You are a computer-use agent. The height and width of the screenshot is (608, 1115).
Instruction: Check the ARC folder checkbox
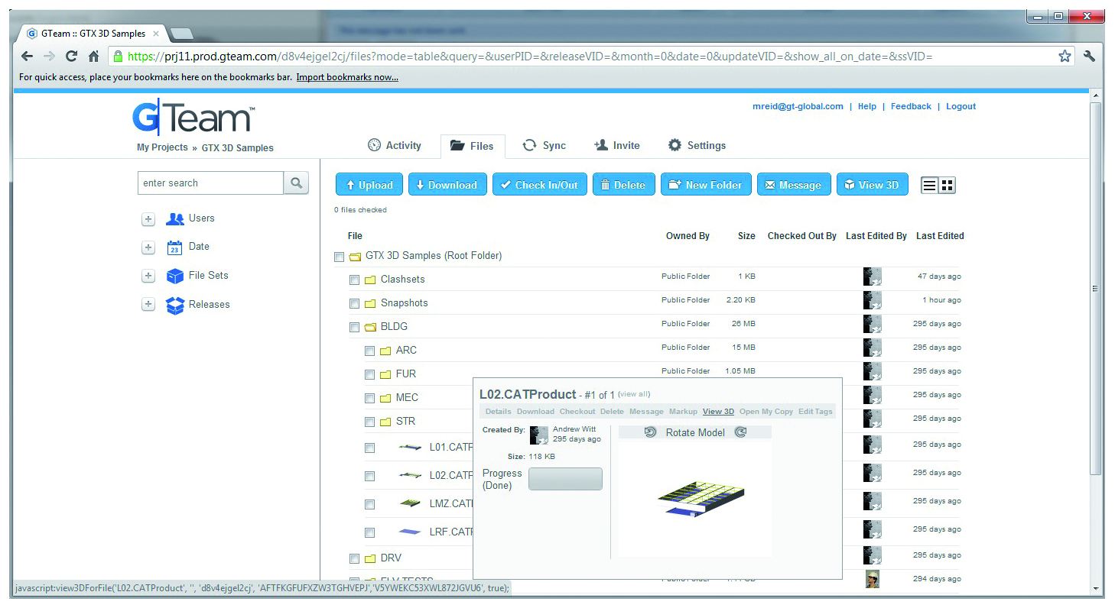[369, 351]
